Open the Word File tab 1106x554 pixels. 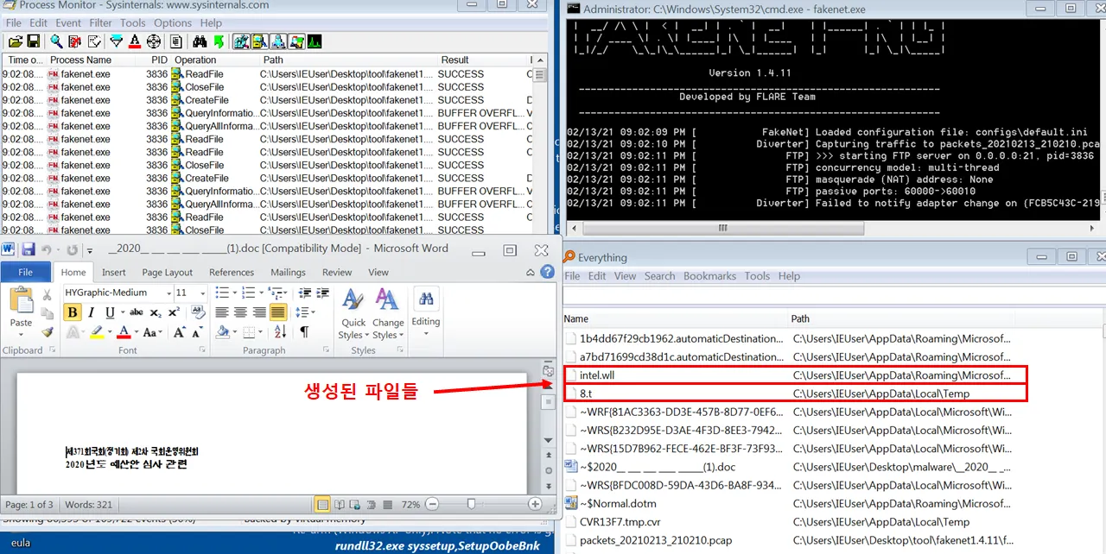[26, 272]
